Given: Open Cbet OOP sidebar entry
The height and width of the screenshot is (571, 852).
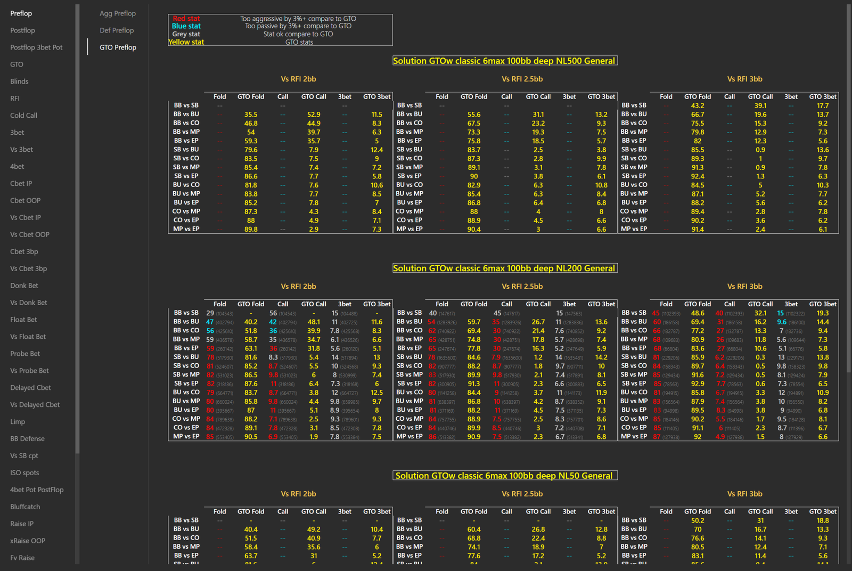Looking at the screenshot, I should point(25,201).
